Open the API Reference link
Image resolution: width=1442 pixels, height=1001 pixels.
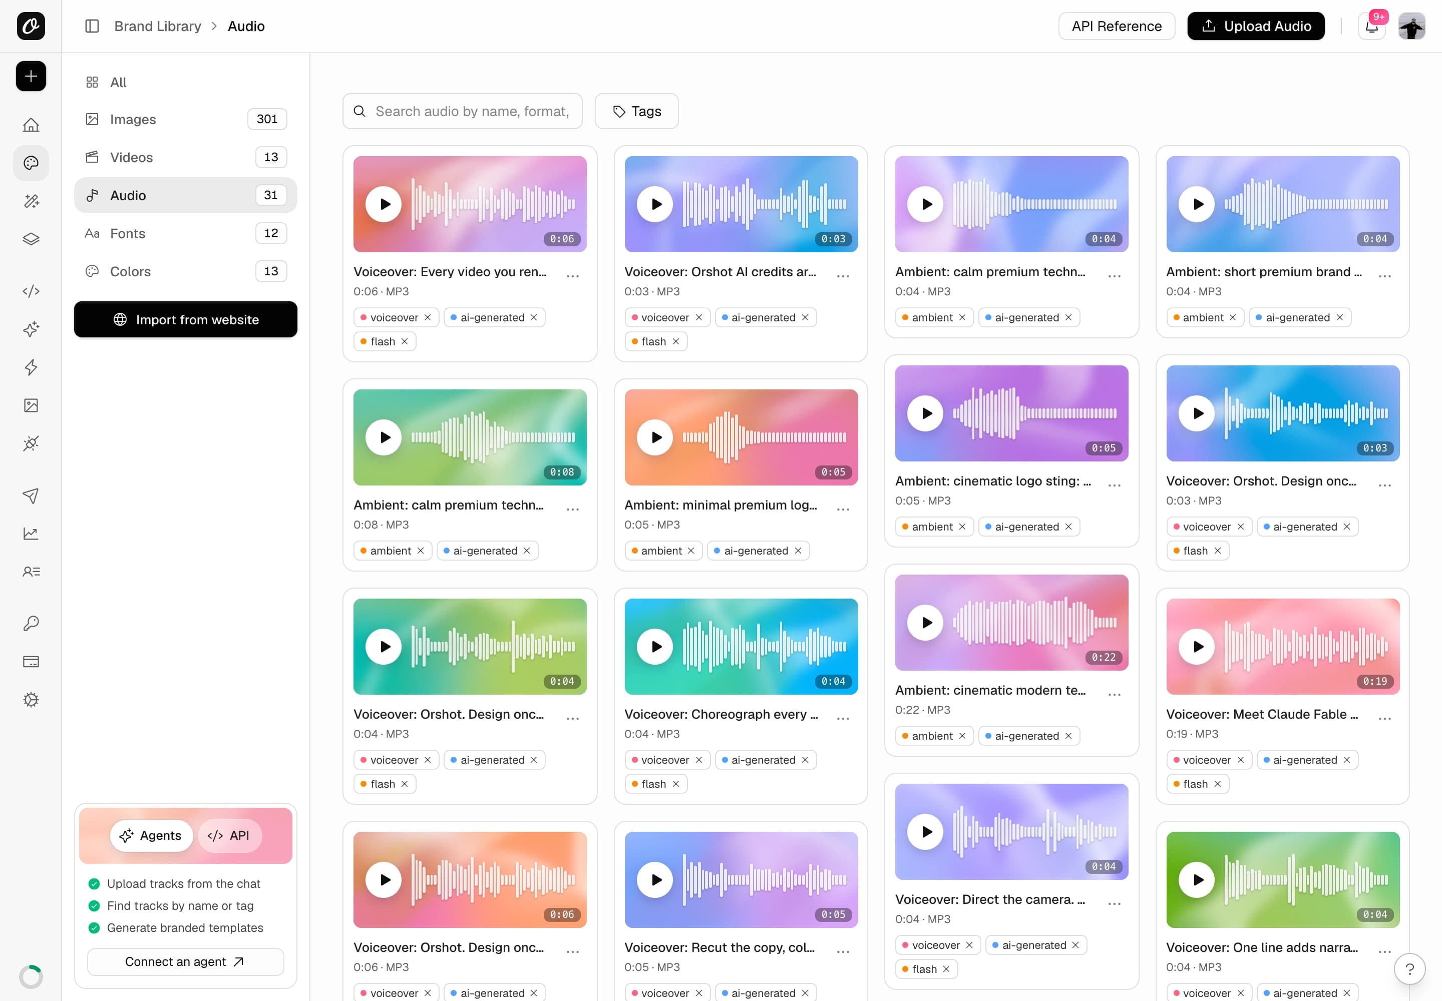click(1117, 27)
